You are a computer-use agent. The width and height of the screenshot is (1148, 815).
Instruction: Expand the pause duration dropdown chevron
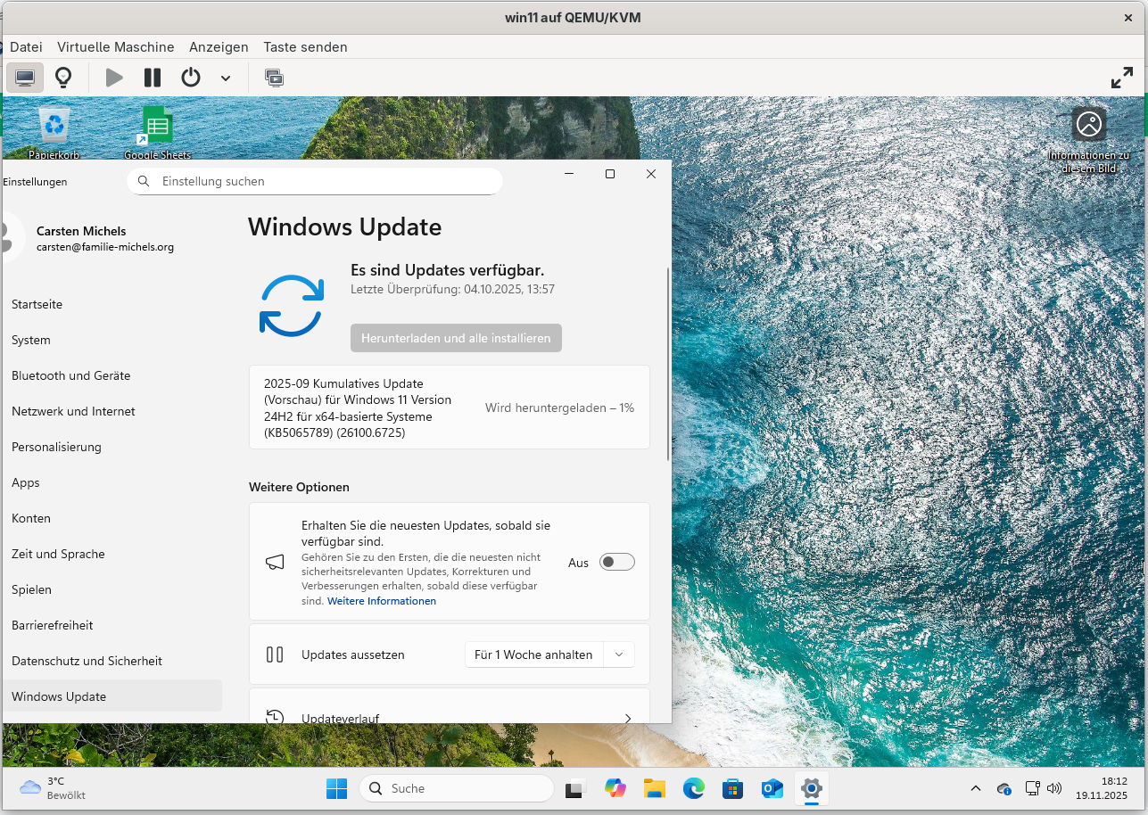click(619, 654)
